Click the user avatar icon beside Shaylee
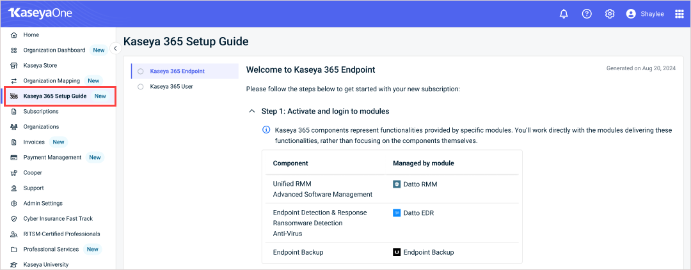691x270 pixels. 631,14
